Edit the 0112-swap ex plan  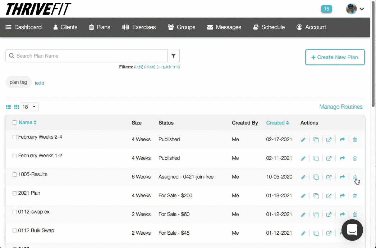click(303, 215)
